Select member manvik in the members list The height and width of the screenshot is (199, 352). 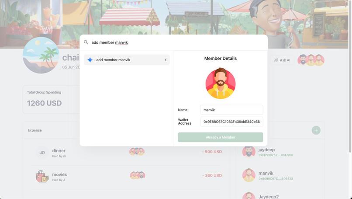(281, 175)
